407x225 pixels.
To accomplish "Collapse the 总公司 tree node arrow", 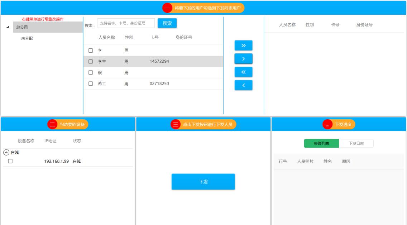I will [8, 27].
